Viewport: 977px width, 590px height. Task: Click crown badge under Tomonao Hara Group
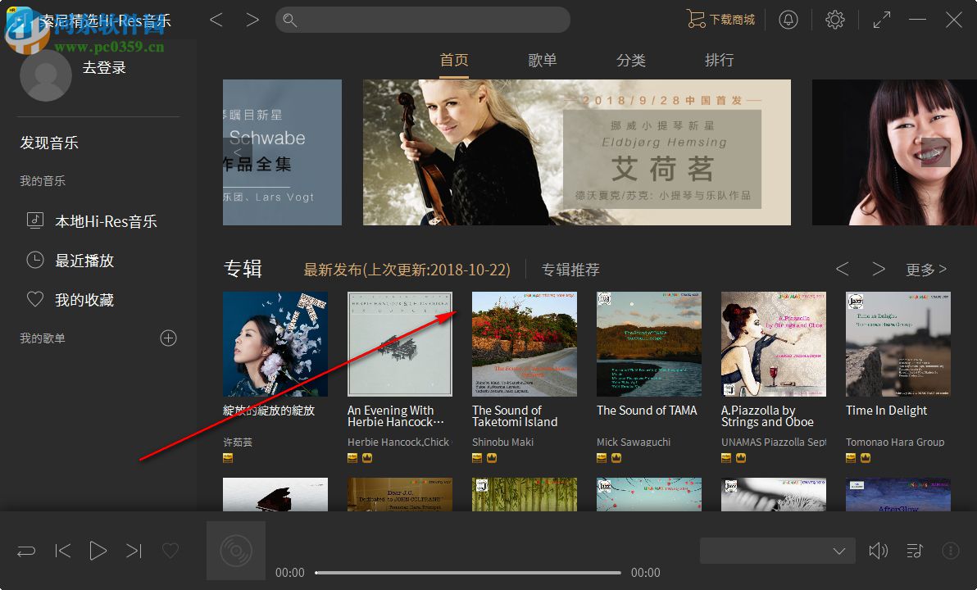866,458
